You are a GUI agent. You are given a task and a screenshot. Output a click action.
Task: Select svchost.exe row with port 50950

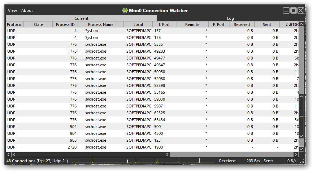click(x=152, y=72)
